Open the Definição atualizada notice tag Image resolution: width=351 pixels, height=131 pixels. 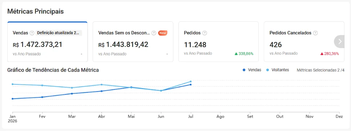(58, 33)
